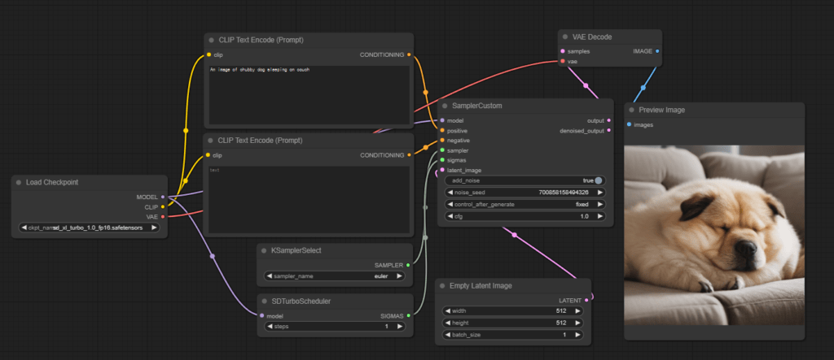This screenshot has width=834, height=360.
Task: Collapse the SDTurboScheduler node via title dot
Action: point(263,301)
